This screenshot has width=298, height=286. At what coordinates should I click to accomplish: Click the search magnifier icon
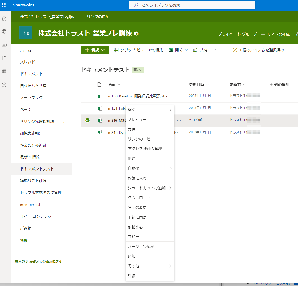(x=136, y=5)
